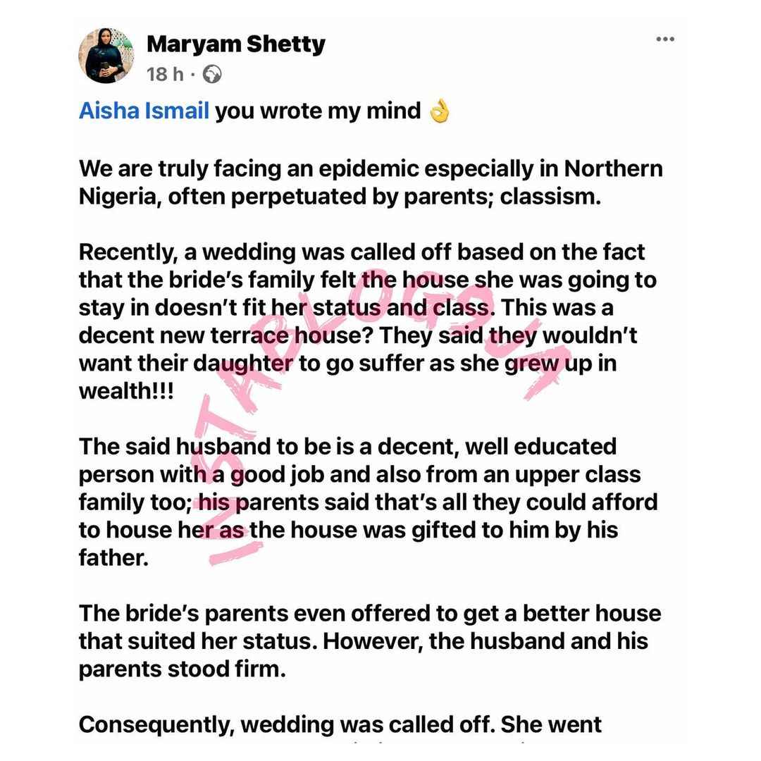Click the Maryam Shetty author name
This screenshot has width=761, height=761.
[236, 44]
